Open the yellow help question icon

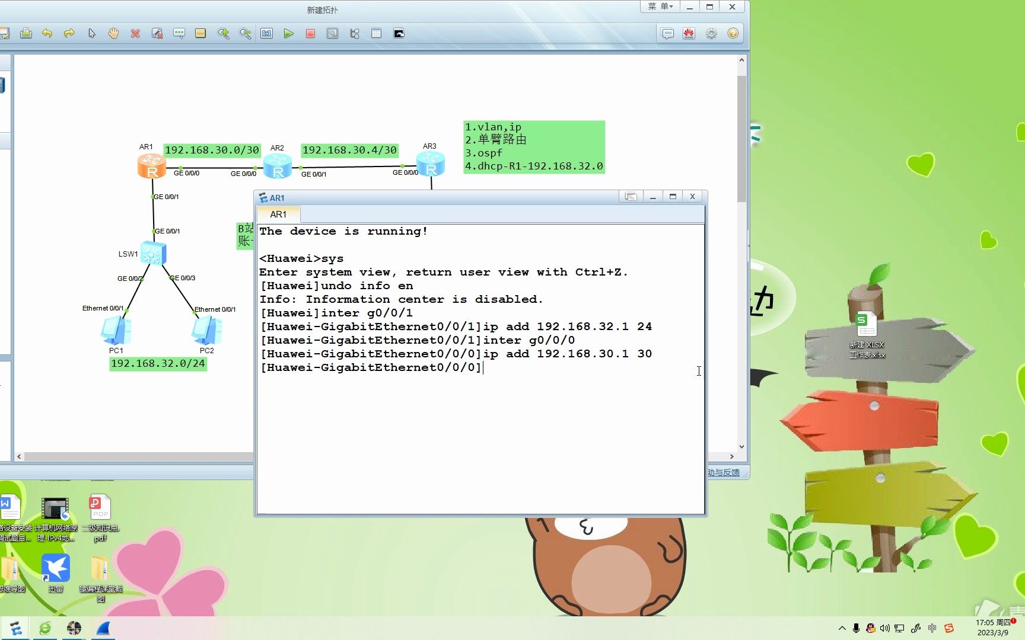(x=733, y=33)
